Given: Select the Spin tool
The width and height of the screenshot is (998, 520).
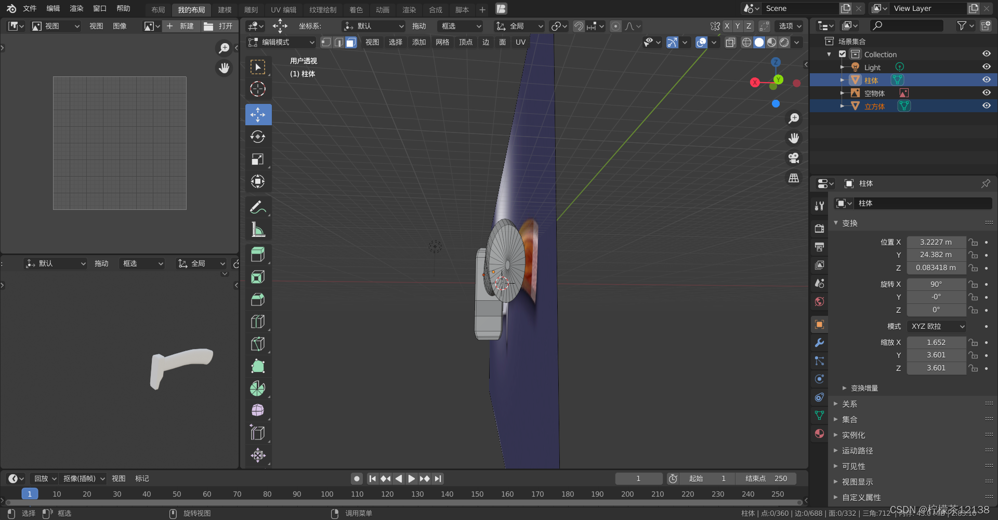Looking at the screenshot, I should (x=258, y=389).
